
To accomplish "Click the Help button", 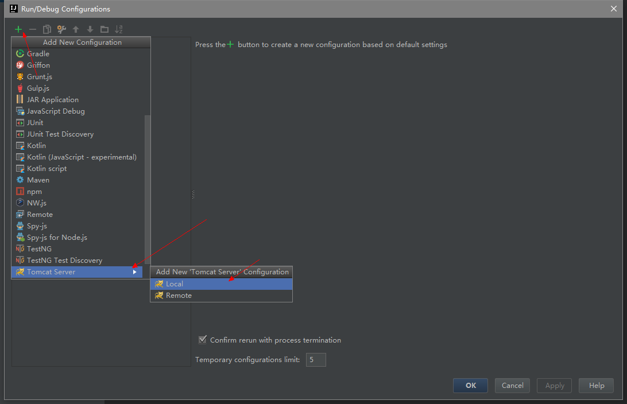I will point(596,386).
